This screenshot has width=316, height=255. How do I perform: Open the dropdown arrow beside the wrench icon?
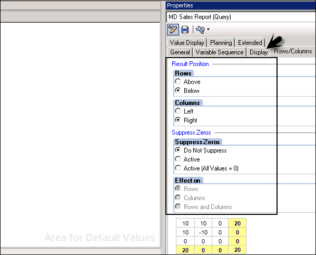(x=208, y=29)
